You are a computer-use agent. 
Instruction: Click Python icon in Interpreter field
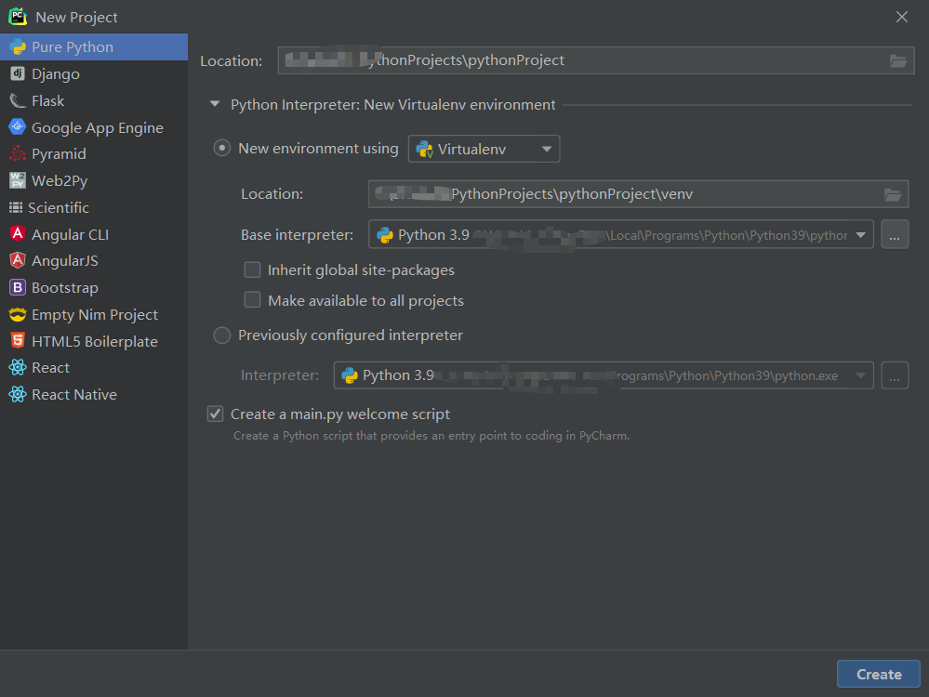[350, 375]
